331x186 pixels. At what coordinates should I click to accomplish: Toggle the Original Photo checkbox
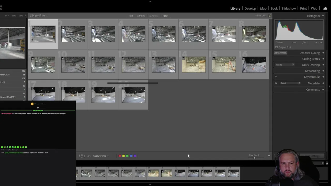click(x=276, y=47)
